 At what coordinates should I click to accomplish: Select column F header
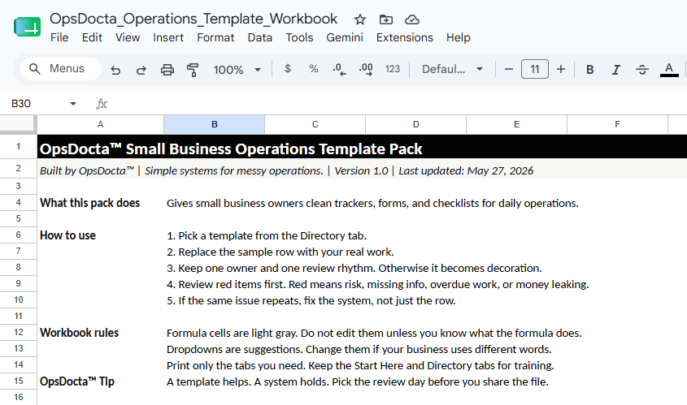[x=617, y=125]
